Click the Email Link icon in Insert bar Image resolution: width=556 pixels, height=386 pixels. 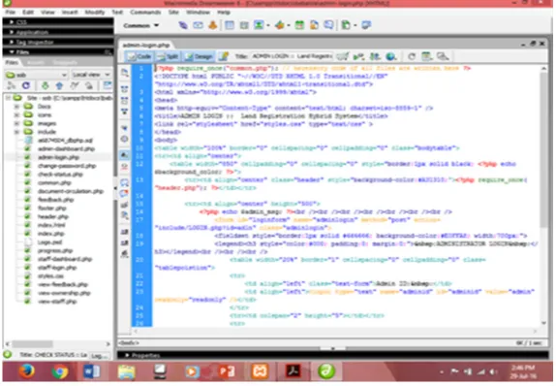pos(198,25)
